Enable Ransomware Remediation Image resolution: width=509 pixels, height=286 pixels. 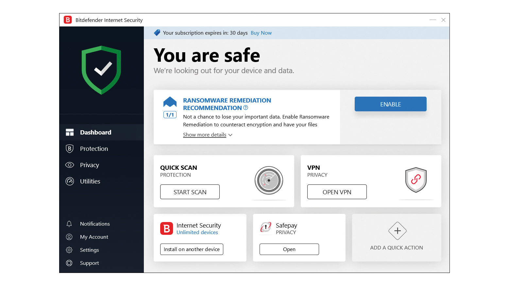[390, 104]
